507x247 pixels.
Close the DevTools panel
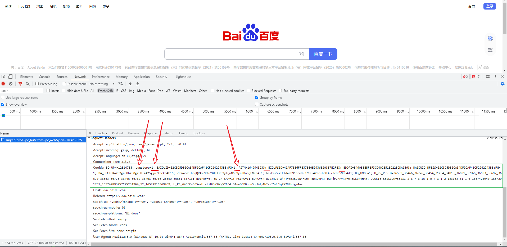pyautogui.click(x=503, y=77)
